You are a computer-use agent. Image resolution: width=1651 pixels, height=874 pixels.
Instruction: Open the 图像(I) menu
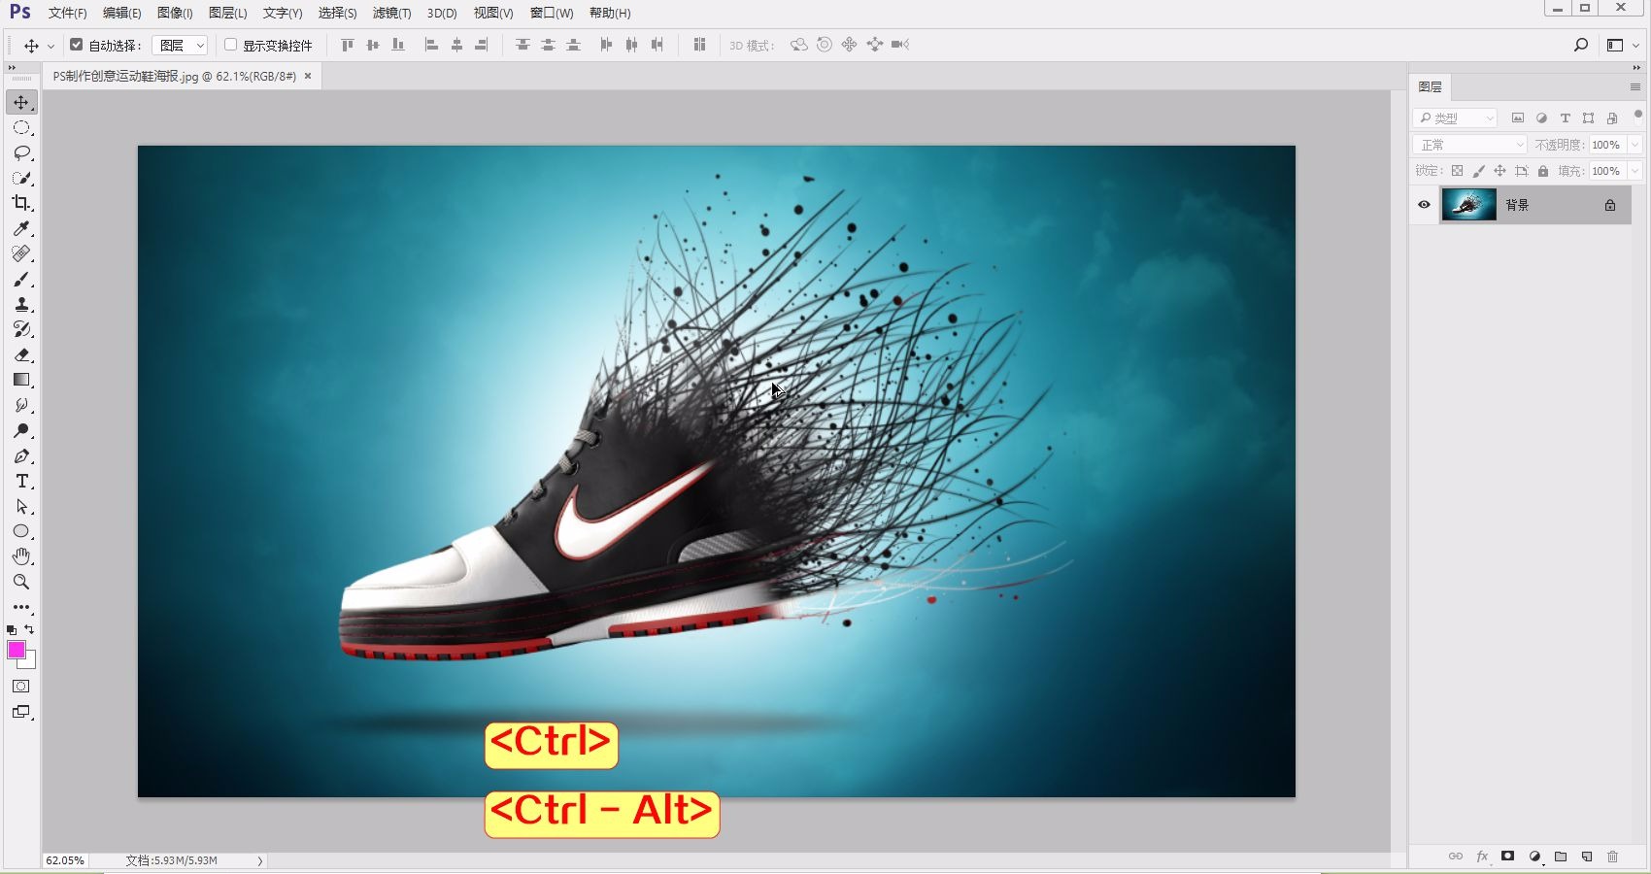175,14
